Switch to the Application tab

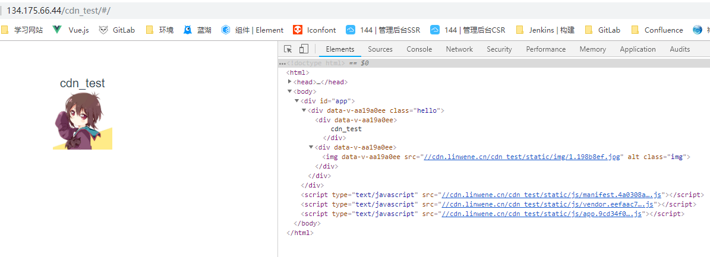click(x=638, y=49)
